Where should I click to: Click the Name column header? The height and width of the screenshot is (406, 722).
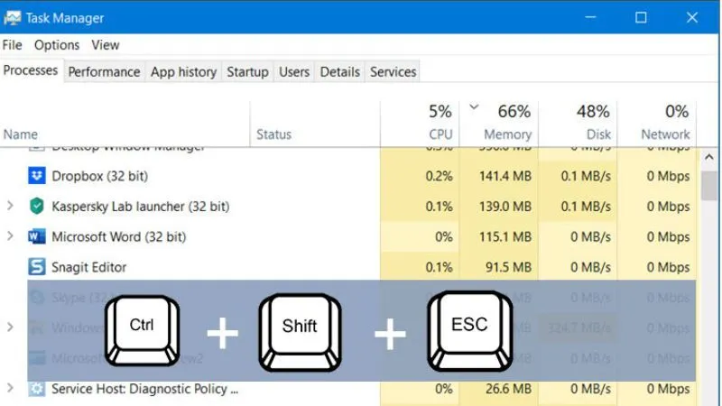21,134
